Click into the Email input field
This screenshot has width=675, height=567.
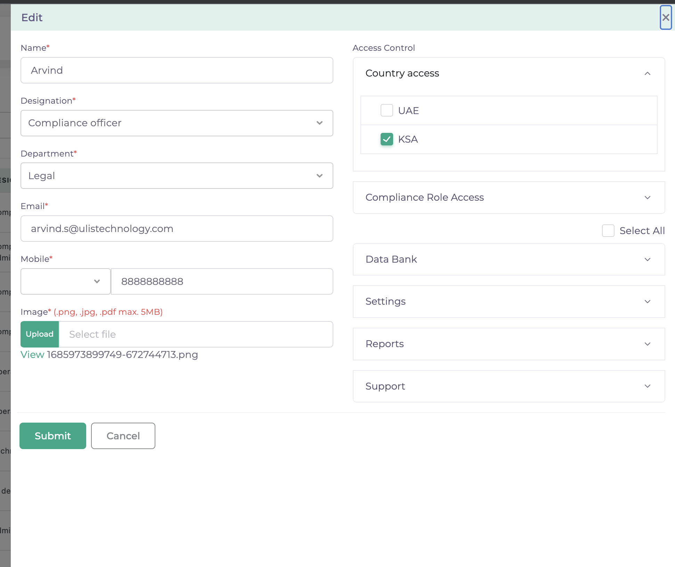point(177,229)
